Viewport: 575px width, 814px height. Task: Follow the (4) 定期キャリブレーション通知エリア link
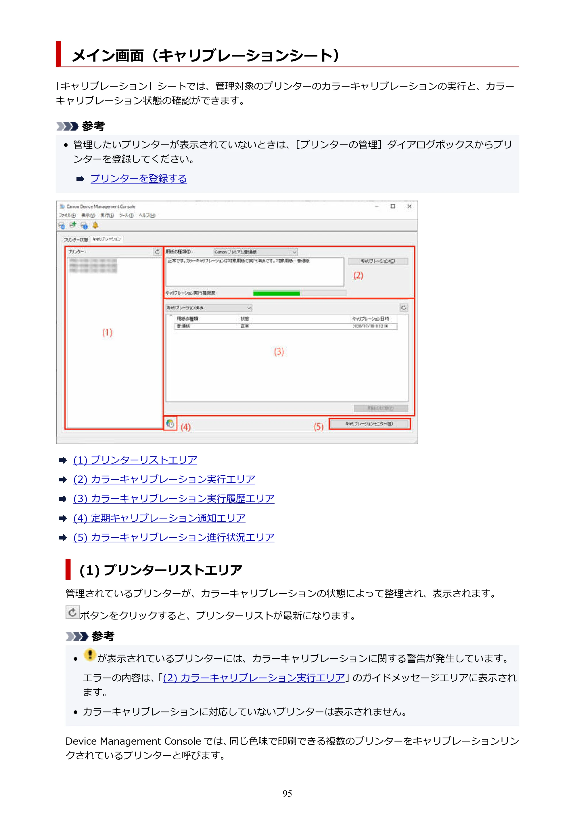tap(159, 518)
